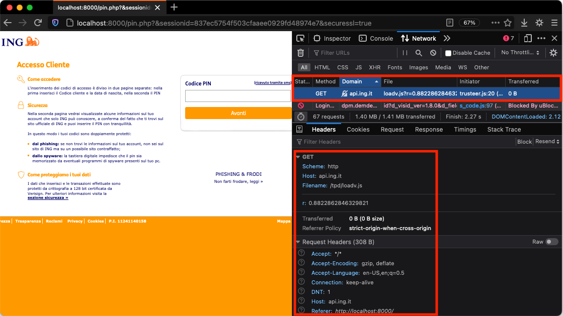Toggle responsive design mode
The height and width of the screenshot is (316, 563).
click(x=528, y=38)
